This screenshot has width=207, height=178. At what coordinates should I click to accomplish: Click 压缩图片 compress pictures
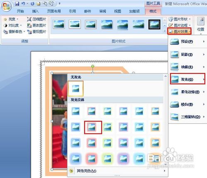coord(36,19)
